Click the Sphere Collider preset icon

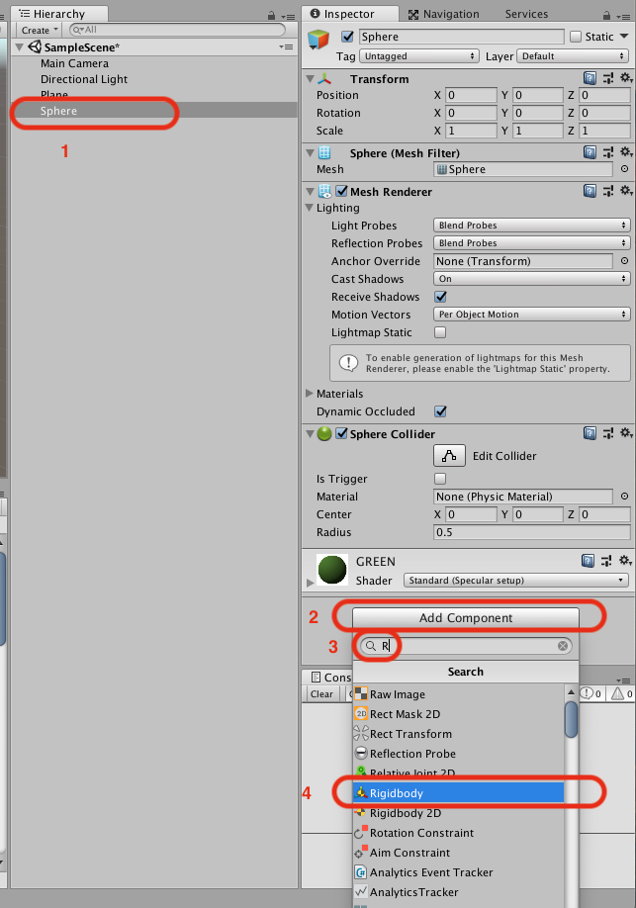607,434
